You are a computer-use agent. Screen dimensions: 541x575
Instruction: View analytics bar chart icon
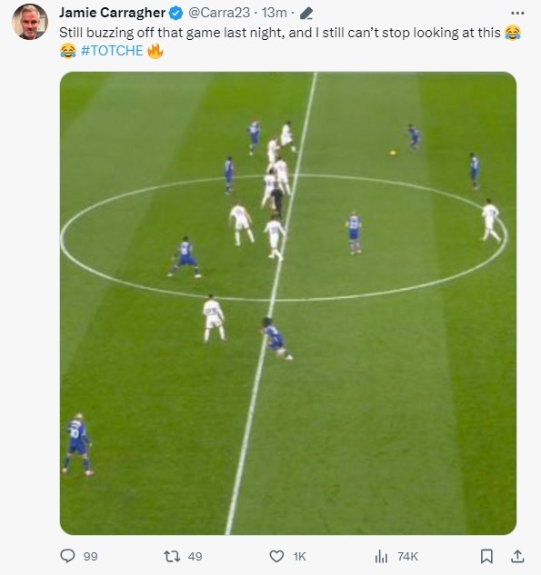click(x=381, y=556)
